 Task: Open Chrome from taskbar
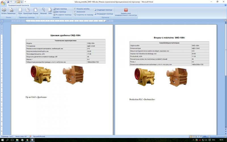(x=27, y=140)
